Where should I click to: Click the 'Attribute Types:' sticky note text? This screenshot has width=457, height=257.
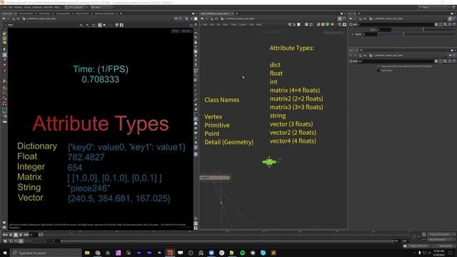coord(291,48)
